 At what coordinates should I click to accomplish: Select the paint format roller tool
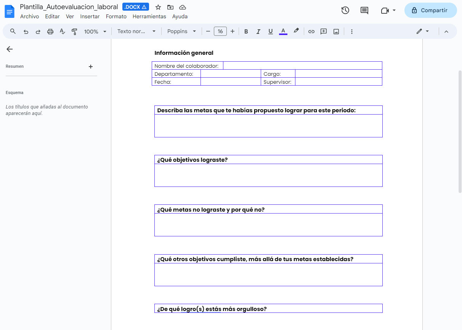tap(74, 32)
